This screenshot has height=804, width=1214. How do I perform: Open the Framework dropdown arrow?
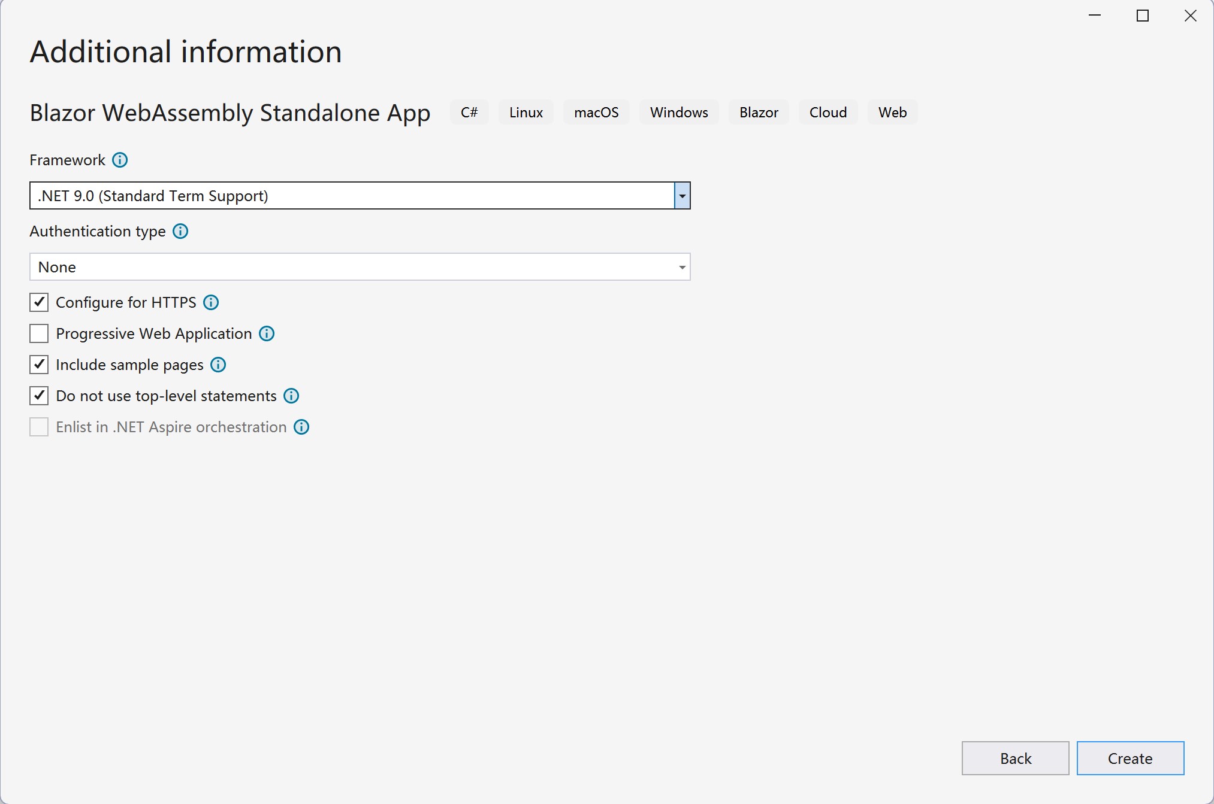[x=682, y=196]
